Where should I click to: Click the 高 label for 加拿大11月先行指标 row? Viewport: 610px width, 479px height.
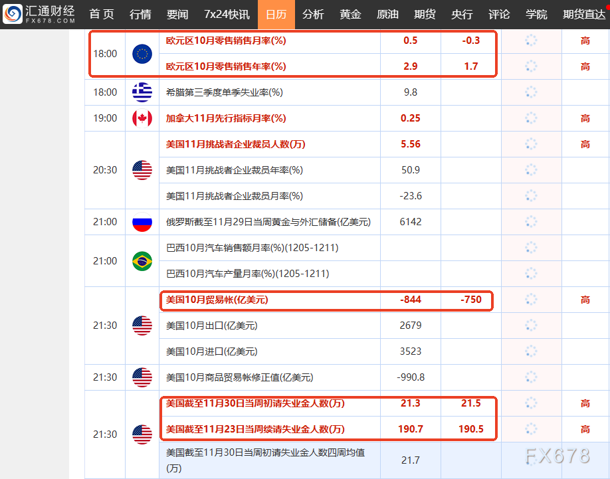(x=585, y=118)
